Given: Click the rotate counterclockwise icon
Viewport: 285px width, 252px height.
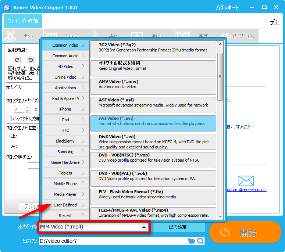Looking at the screenshot, I should point(31,60).
